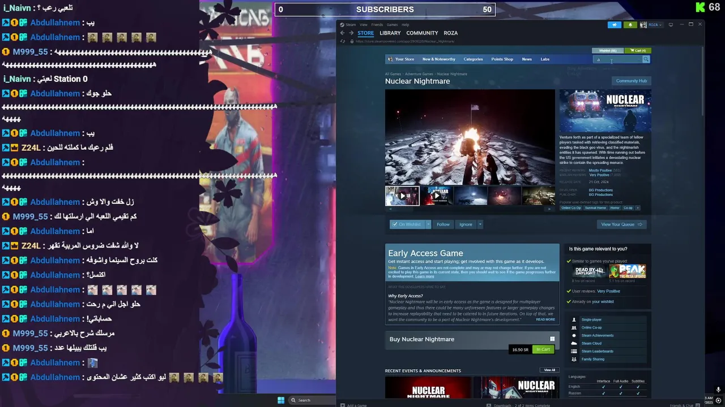
Task: Go back with Steam's back arrow
Action: click(x=342, y=33)
